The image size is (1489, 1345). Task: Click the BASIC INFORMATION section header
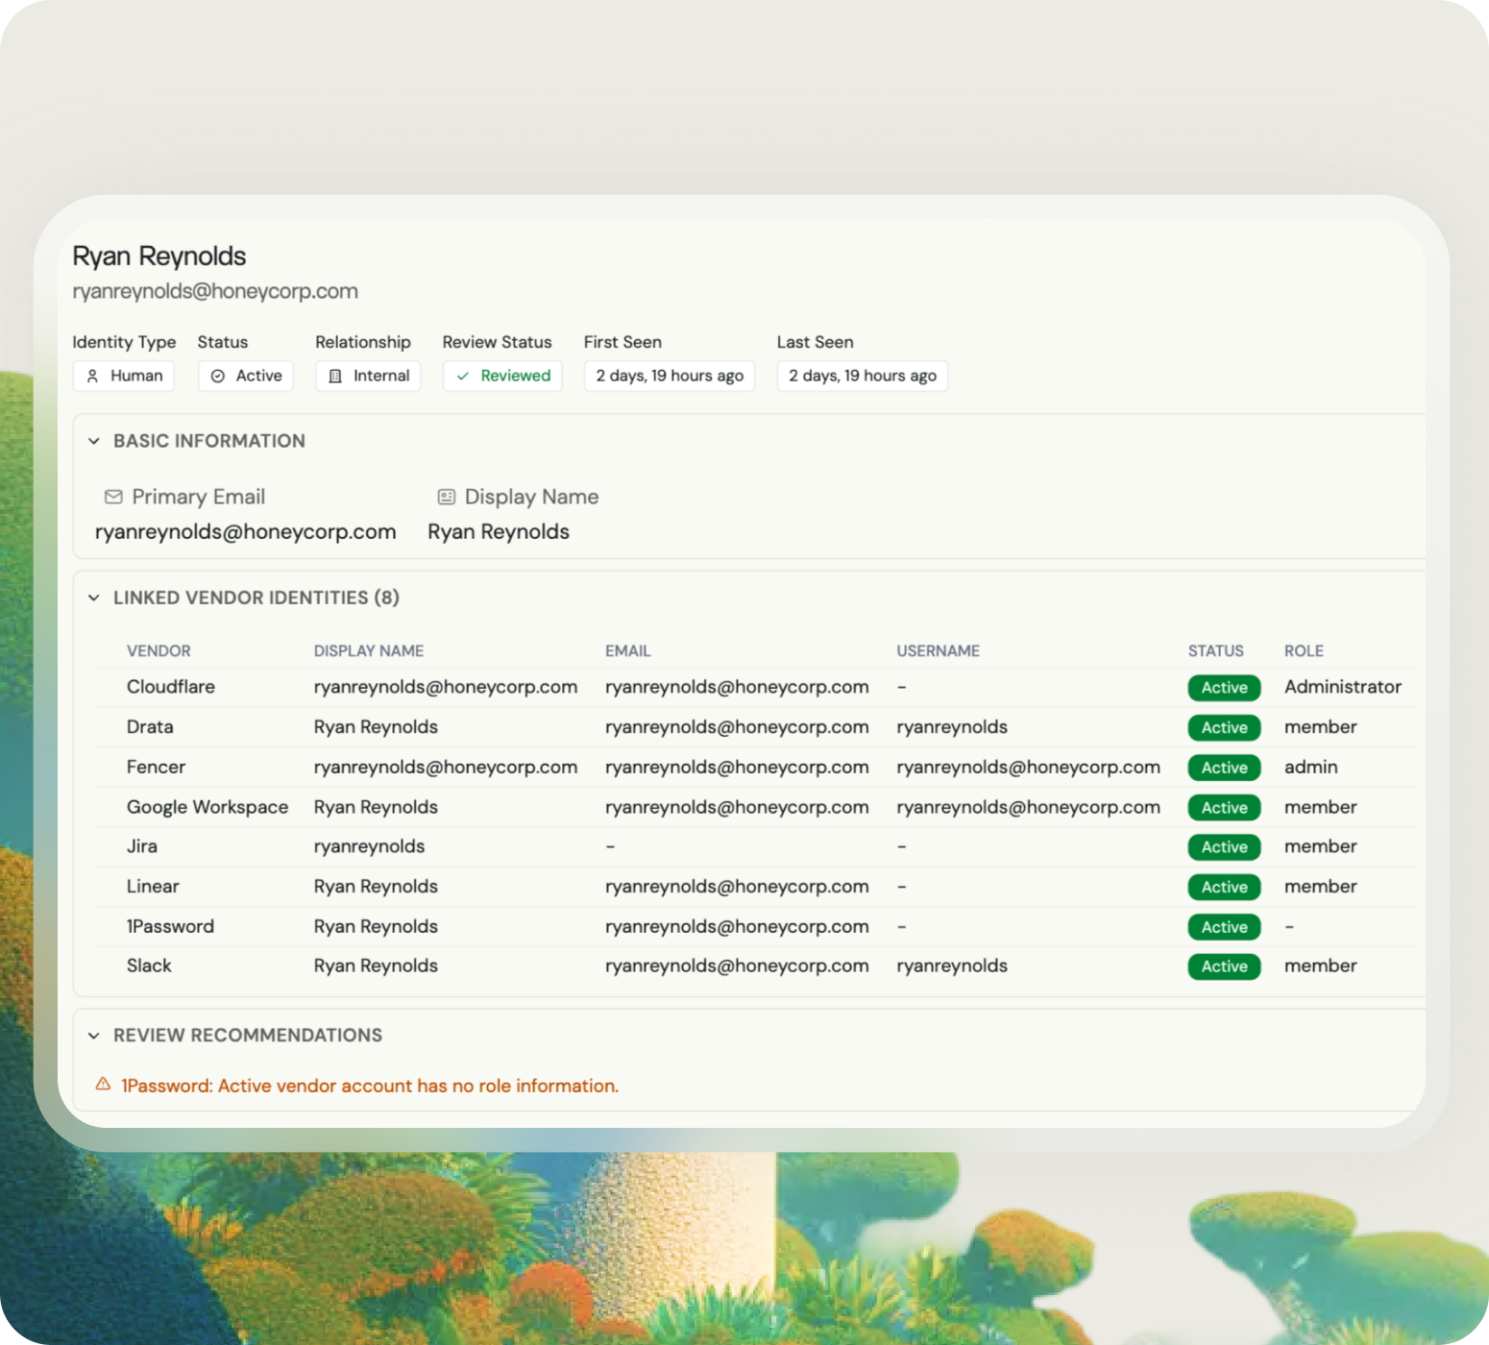209,441
